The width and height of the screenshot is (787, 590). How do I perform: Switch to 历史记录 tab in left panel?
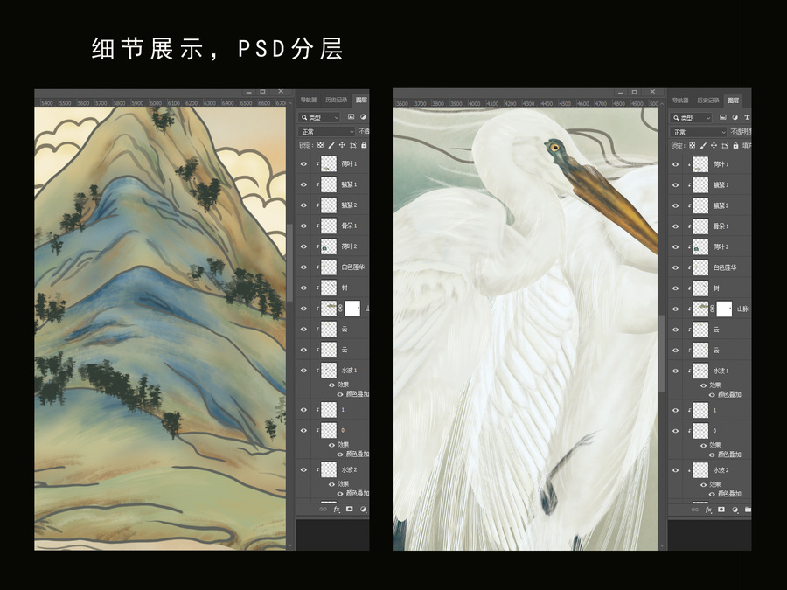337,100
